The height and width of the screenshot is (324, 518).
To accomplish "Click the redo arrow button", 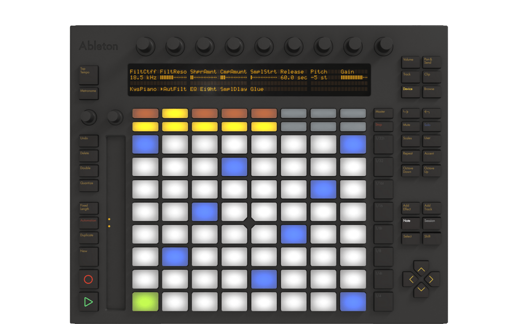I will pyautogui.click(x=410, y=113).
